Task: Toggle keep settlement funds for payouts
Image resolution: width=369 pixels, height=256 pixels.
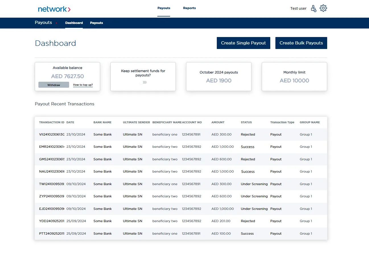Action: pyautogui.click(x=143, y=82)
